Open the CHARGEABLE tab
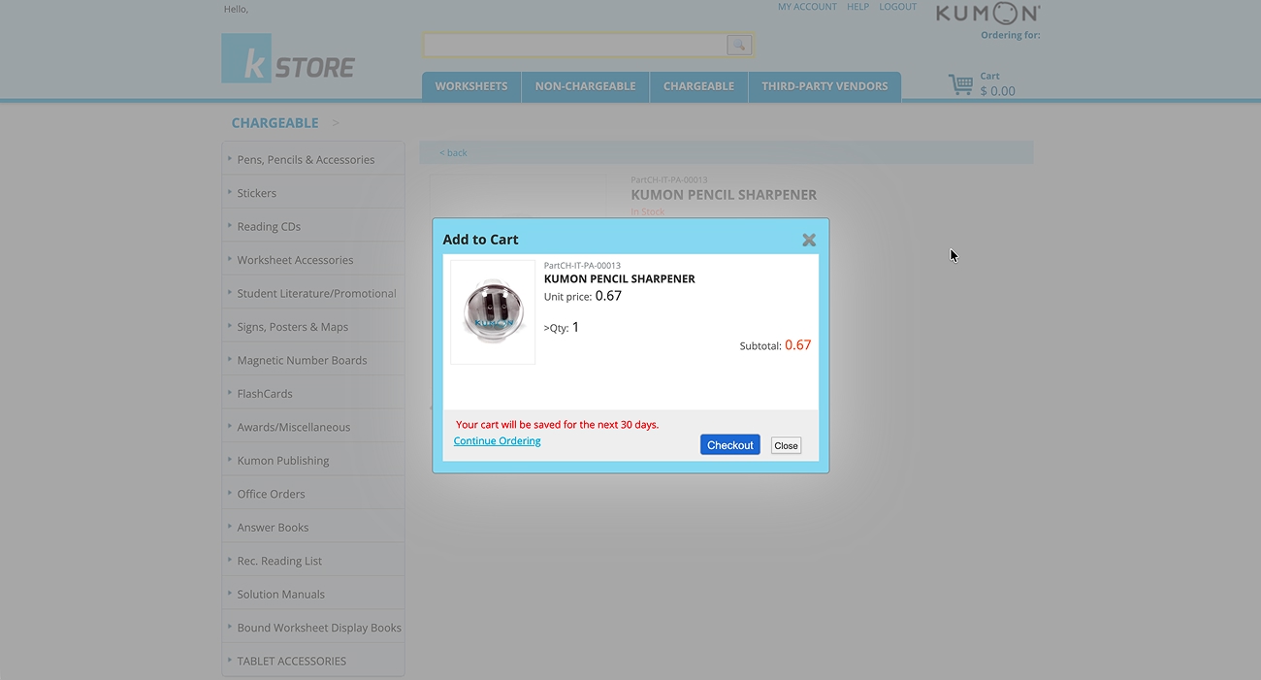Image resolution: width=1261 pixels, height=680 pixels. coord(698,85)
